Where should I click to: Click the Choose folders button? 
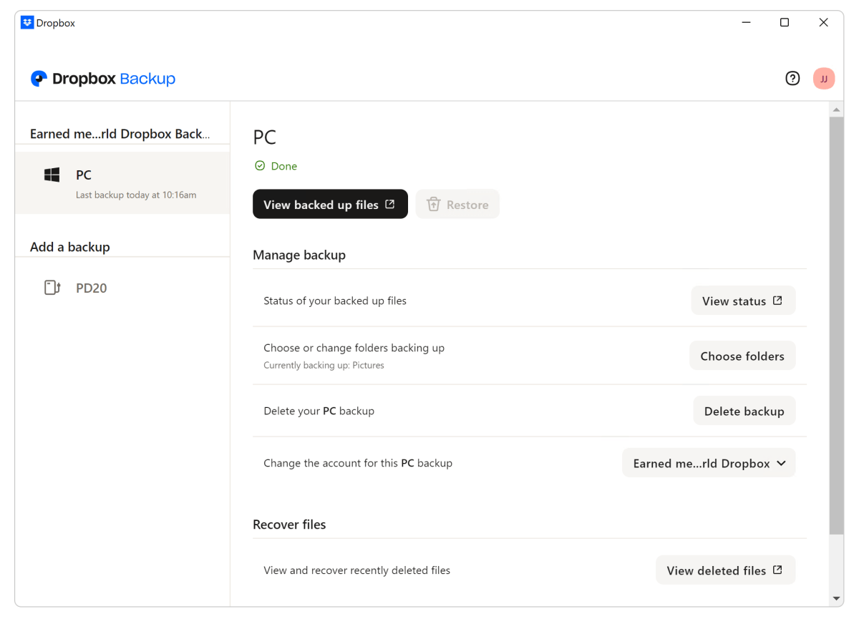point(742,355)
